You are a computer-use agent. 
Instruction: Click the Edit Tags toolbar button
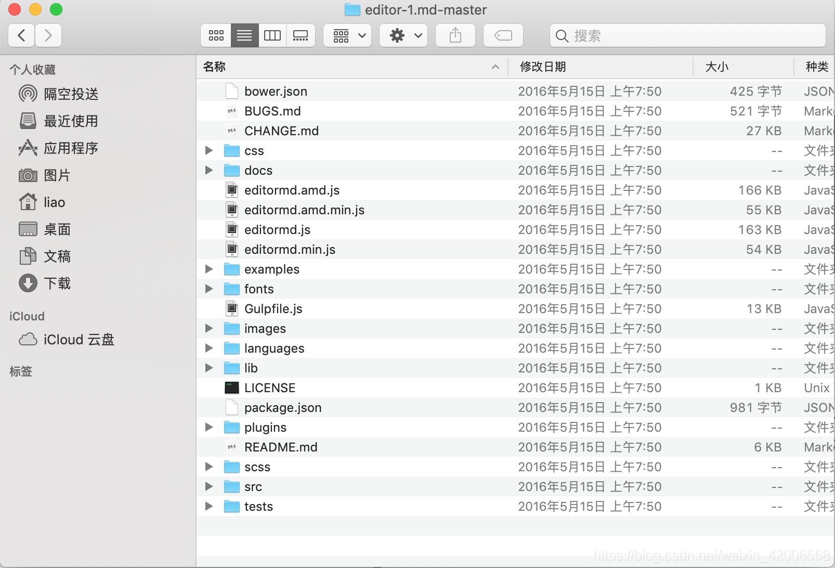503,35
